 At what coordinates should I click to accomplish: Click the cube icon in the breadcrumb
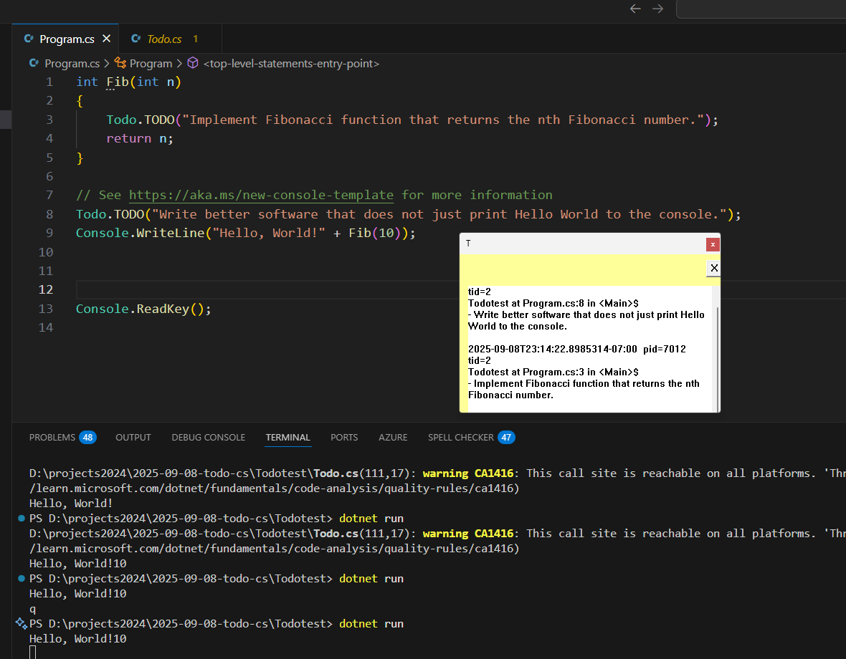pos(192,63)
